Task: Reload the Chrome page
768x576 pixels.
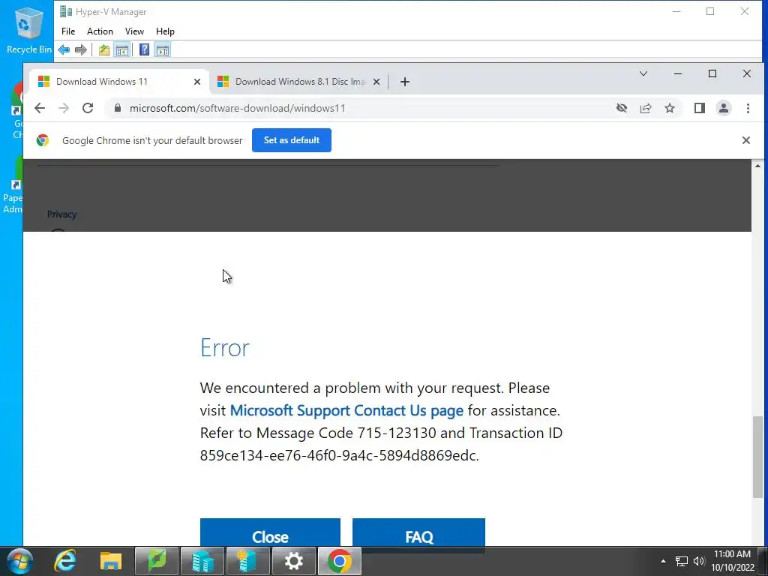Action: coord(88,108)
